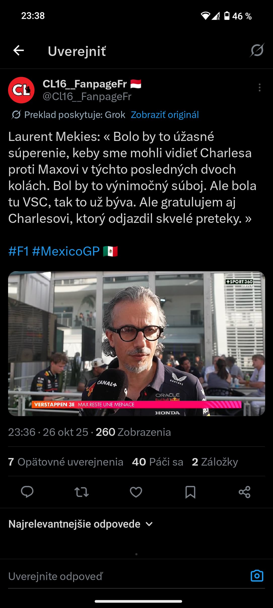Open the @Cl16__FanpageFr handle
The image size is (273, 608).
87,97
